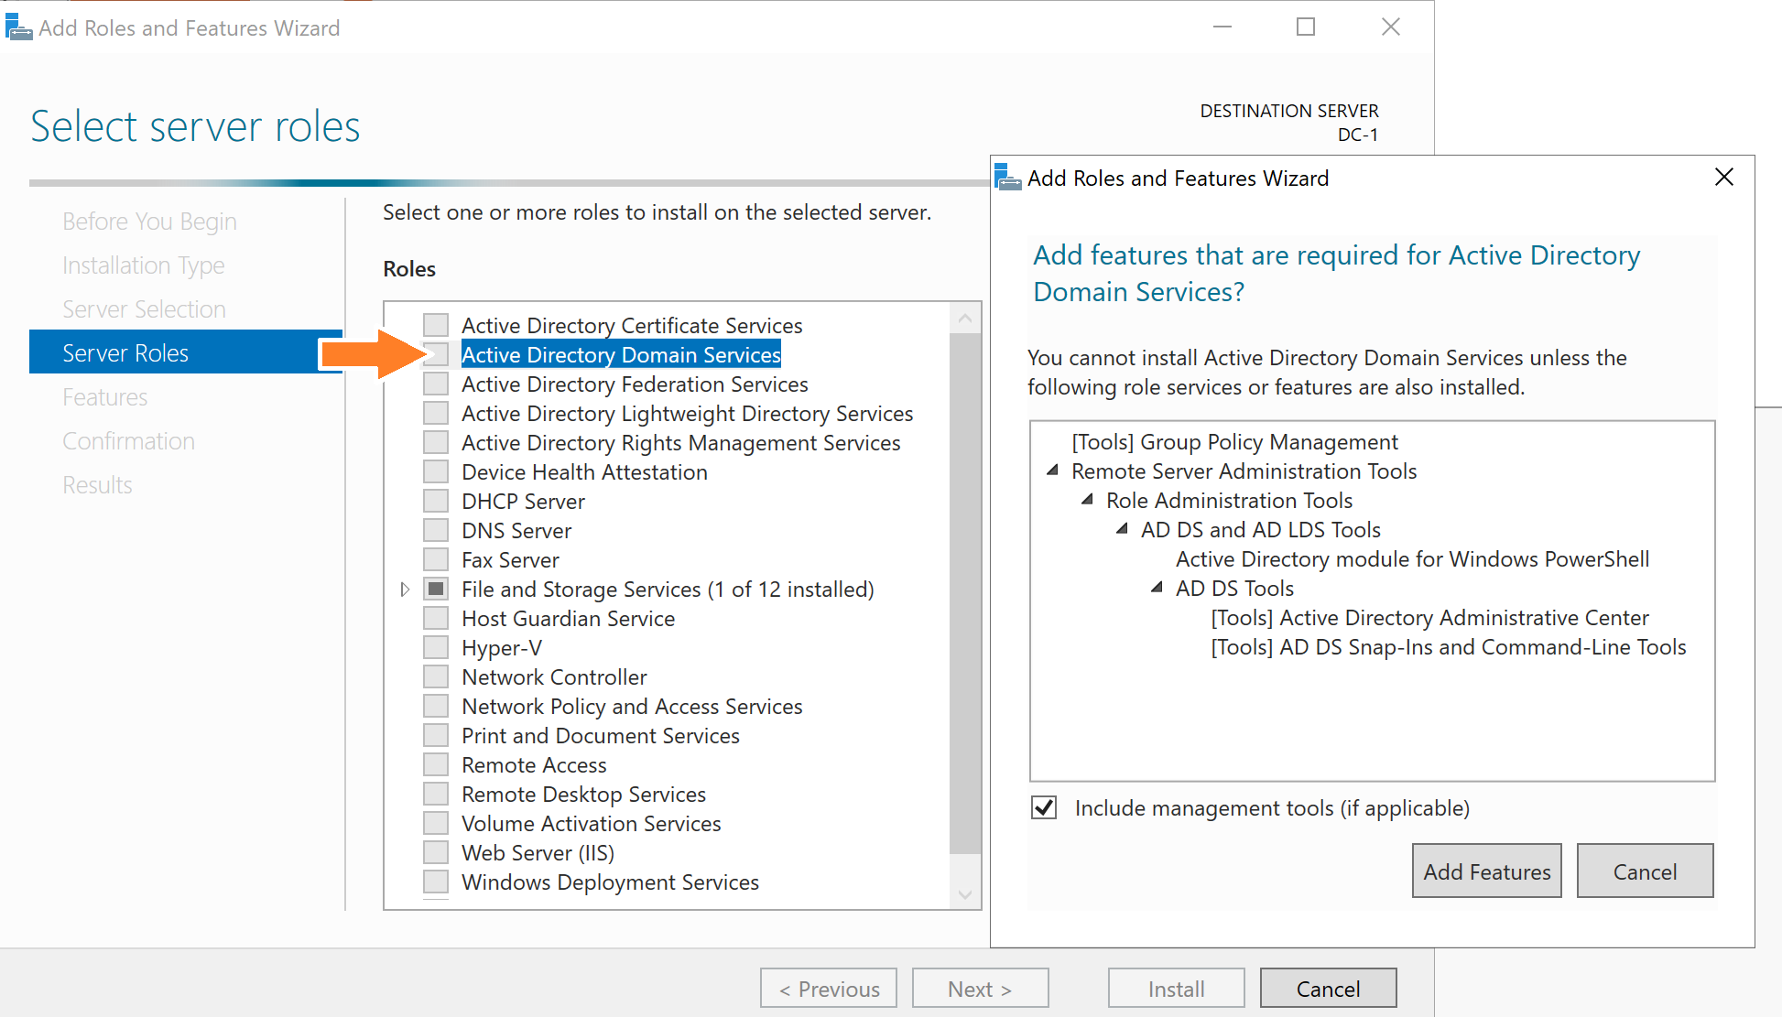Expand File and Storage Services node
The width and height of the screenshot is (1782, 1017).
(405, 590)
